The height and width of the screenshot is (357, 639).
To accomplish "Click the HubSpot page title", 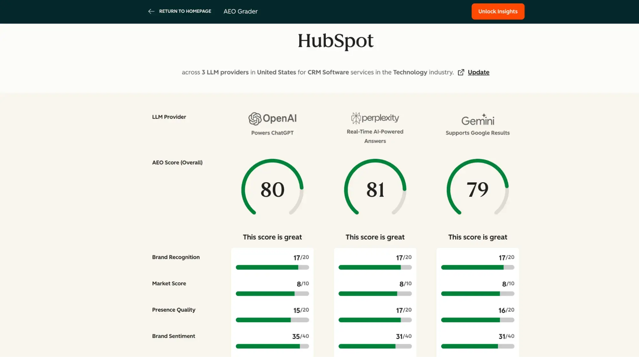I will point(335,41).
